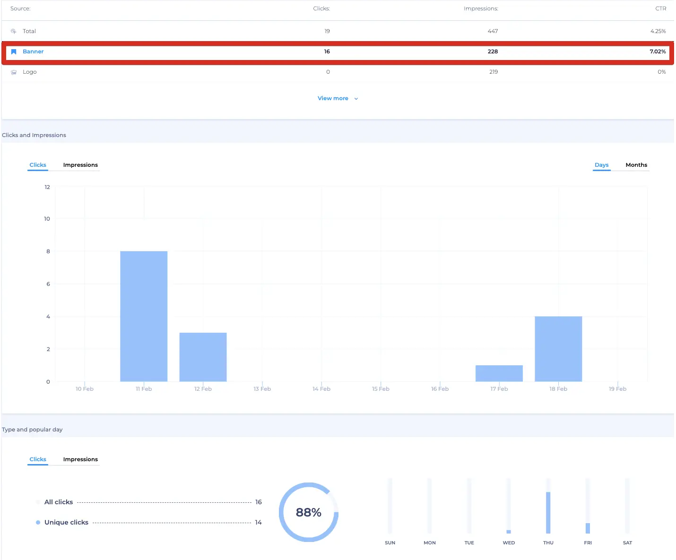Select Clicks tab in Clicks and Impressions
This screenshot has height=560, width=676.
(38, 165)
